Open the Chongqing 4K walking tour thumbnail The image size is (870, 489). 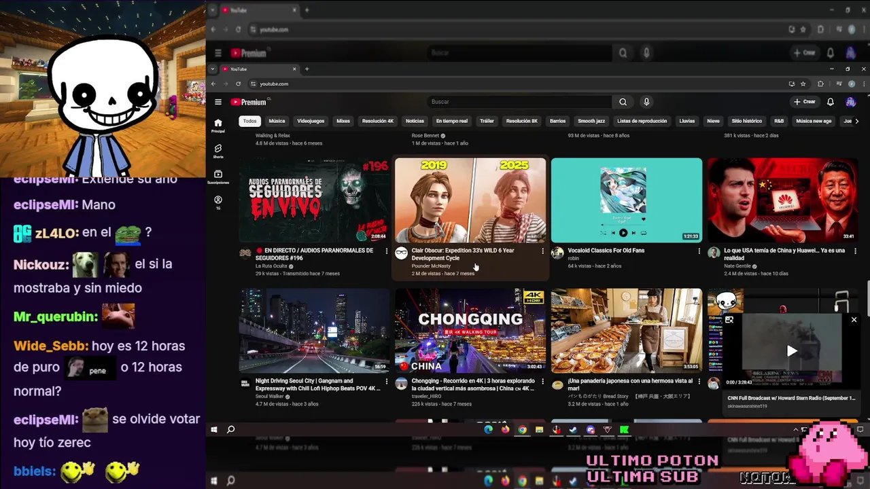point(470,330)
